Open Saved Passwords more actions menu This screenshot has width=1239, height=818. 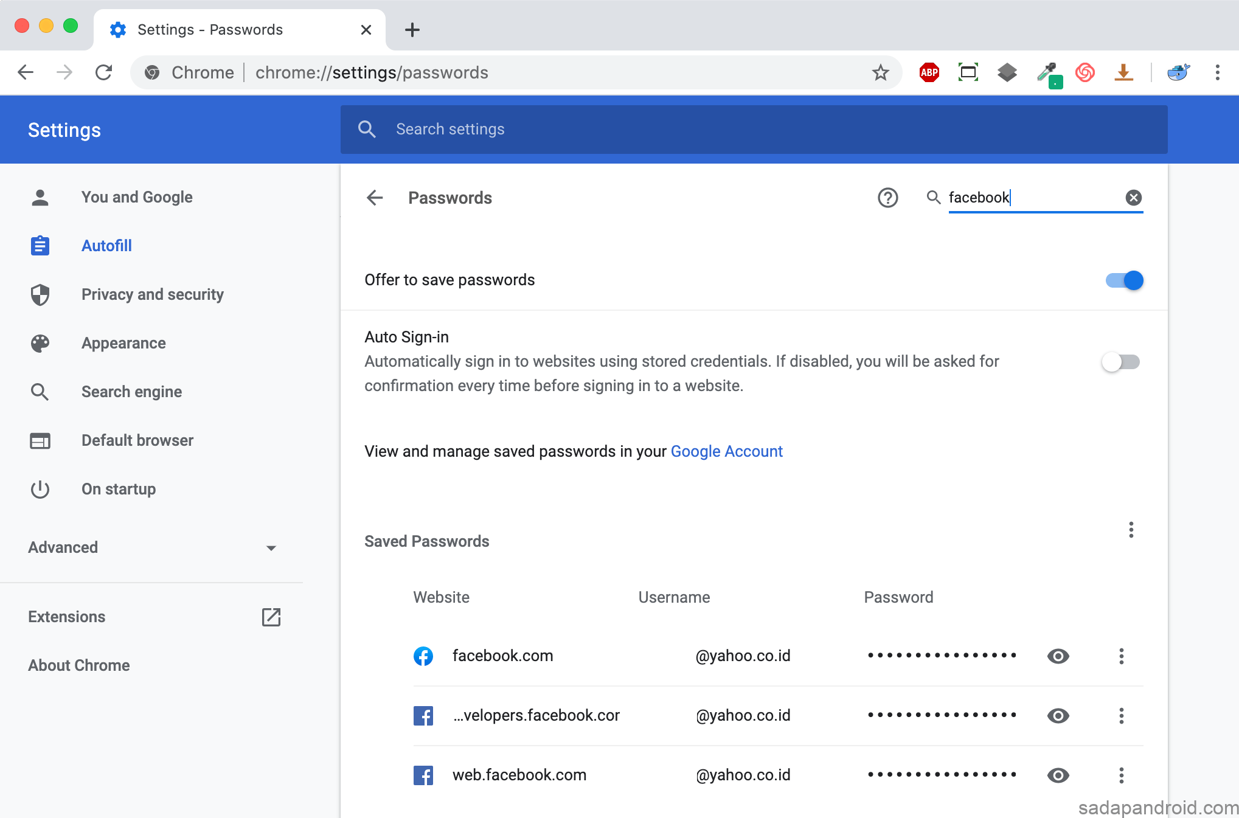coord(1131,530)
